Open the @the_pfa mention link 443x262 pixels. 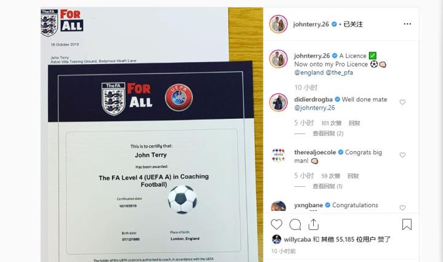pos(339,73)
